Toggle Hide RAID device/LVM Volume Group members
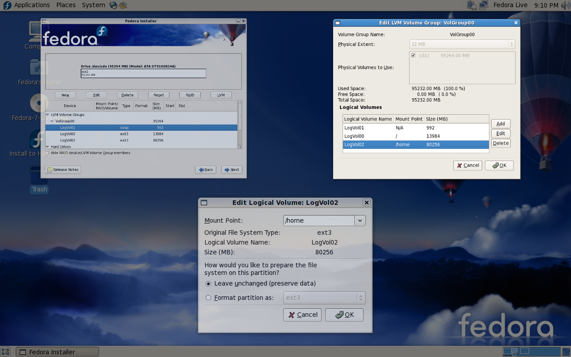The height and width of the screenshot is (357, 571). tap(88, 153)
